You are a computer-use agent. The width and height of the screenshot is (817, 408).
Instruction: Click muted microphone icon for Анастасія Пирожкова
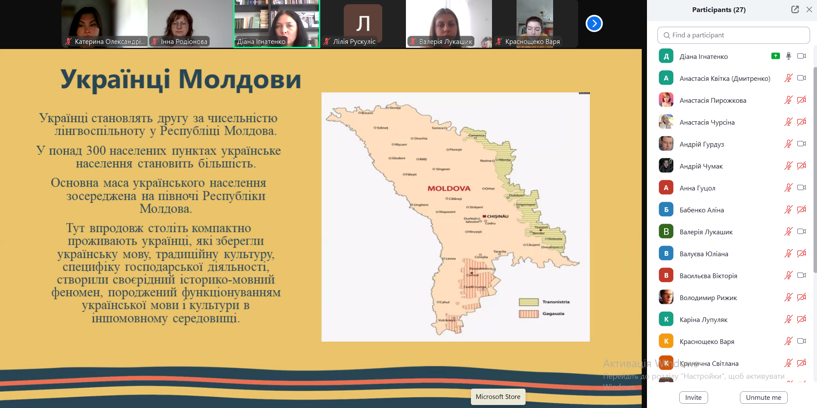click(x=788, y=100)
